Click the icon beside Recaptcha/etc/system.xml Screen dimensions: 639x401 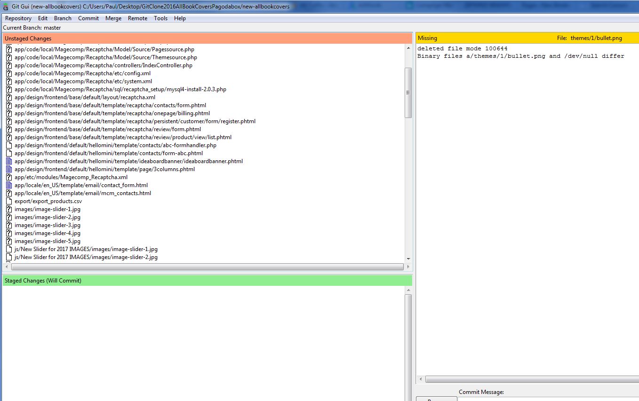(x=8, y=81)
